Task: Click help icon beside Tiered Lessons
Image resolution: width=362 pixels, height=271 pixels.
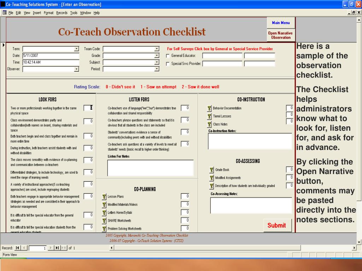Action: 209,116
